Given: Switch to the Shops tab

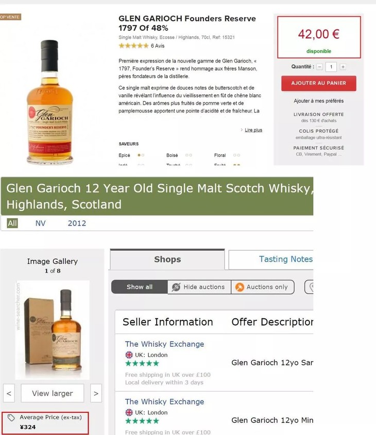Looking at the screenshot, I should pyautogui.click(x=167, y=260).
